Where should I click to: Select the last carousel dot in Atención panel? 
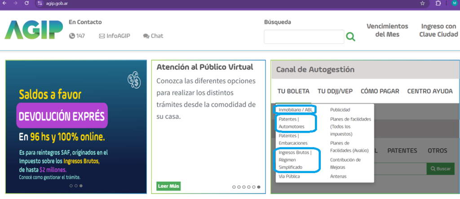click(259, 187)
